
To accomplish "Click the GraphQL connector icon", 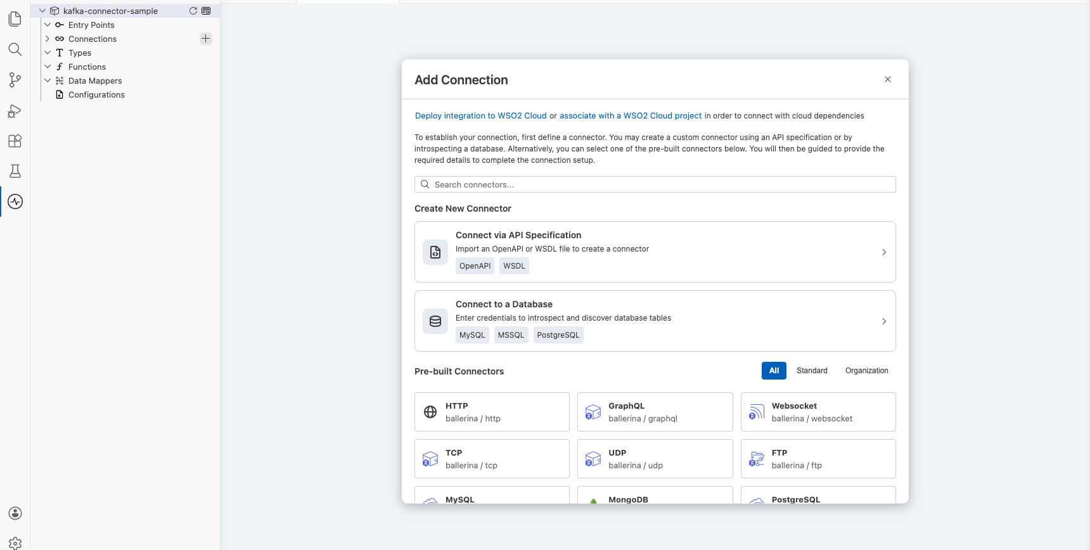I will click(593, 412).
